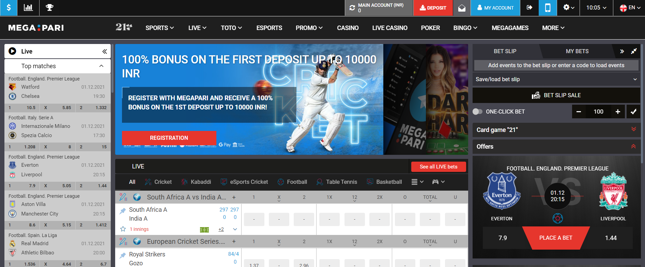Go to CASINO section

348,28
